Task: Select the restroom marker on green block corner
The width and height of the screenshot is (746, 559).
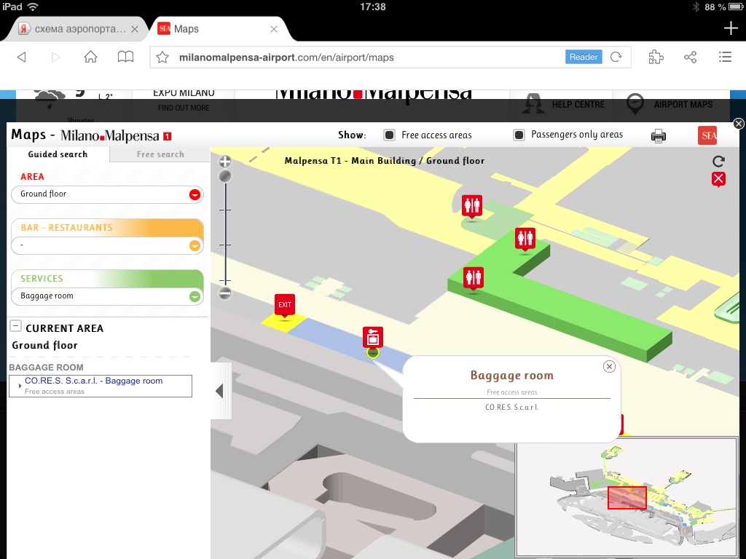Action: click(525, 239)
